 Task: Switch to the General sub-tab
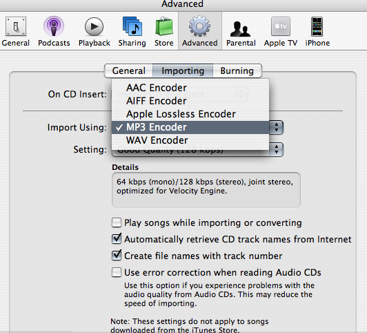pyautogui.click(x=129, y=70)
